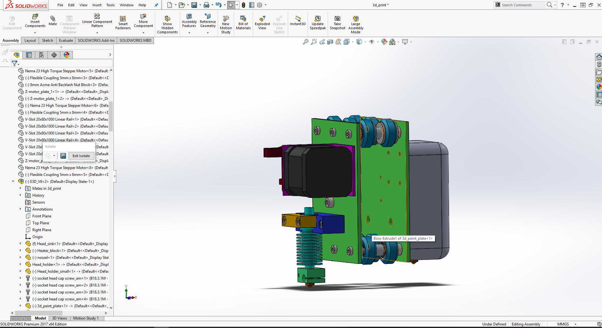Click the Section View icon
The width and height of the screenshot is (602, 328).
point(330,42)
